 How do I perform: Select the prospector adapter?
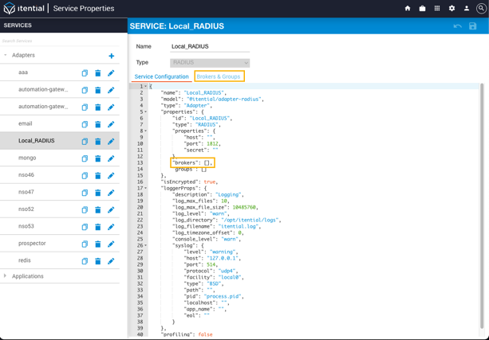[x=32, y=243]
